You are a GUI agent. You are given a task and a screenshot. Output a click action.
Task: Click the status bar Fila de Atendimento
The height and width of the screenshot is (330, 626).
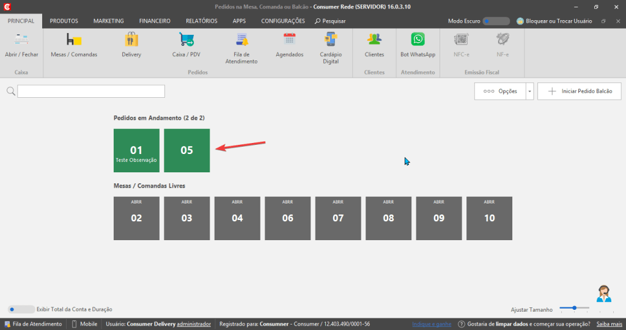33,324
